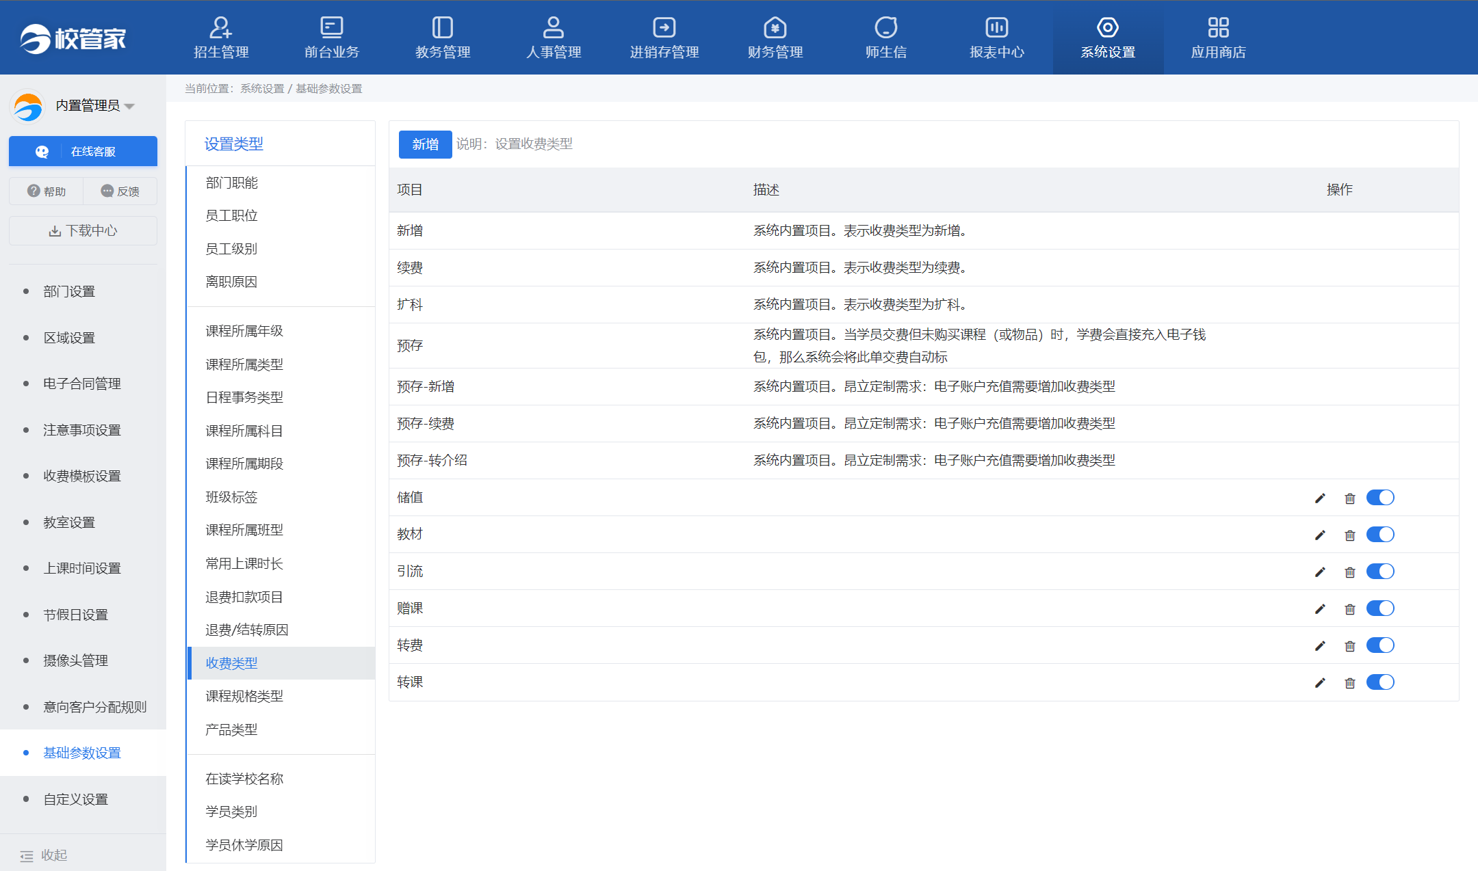The width and height of the screenshot is (1478, 871).
Task: Click pencil edit icon for 储值 row
Action: coord(1320,498)
